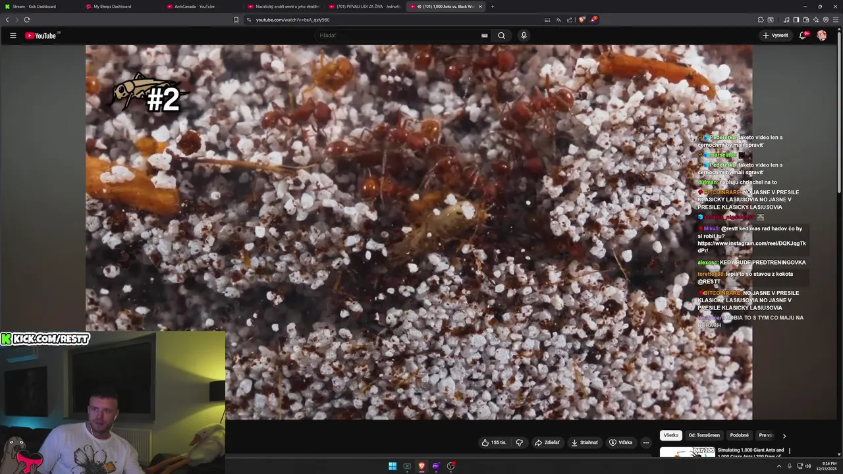Select the Od: TerraGreen filter chip
The image size is (843, 474).
click(x=704, y=435)
